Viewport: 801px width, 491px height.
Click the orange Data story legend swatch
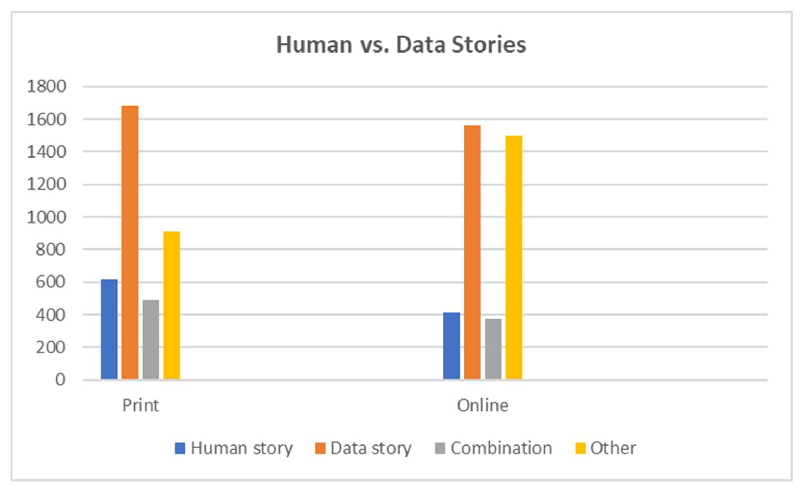tap(320, 448)
